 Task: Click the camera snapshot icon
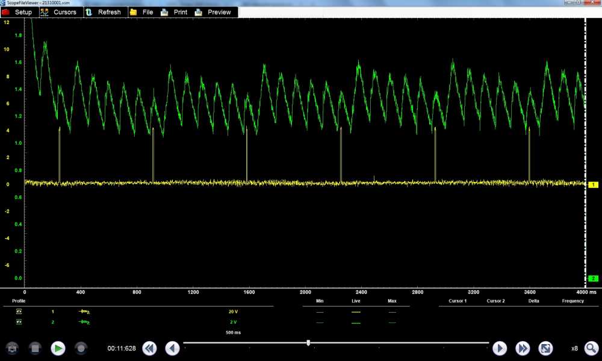(12, 348)
